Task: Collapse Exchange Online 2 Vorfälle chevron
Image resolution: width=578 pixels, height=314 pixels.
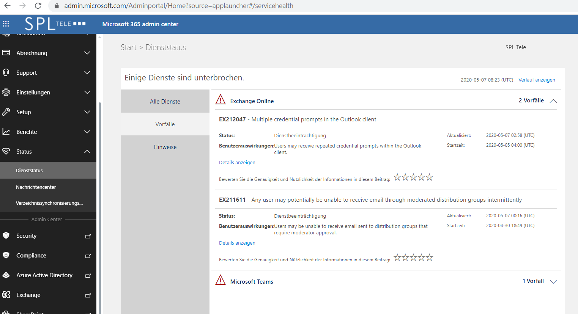Action: pyautogui.click(x=553, y=101)
